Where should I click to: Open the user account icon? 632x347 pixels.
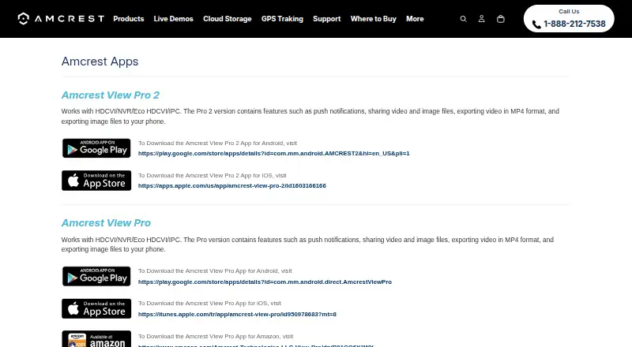click(482, 19)
